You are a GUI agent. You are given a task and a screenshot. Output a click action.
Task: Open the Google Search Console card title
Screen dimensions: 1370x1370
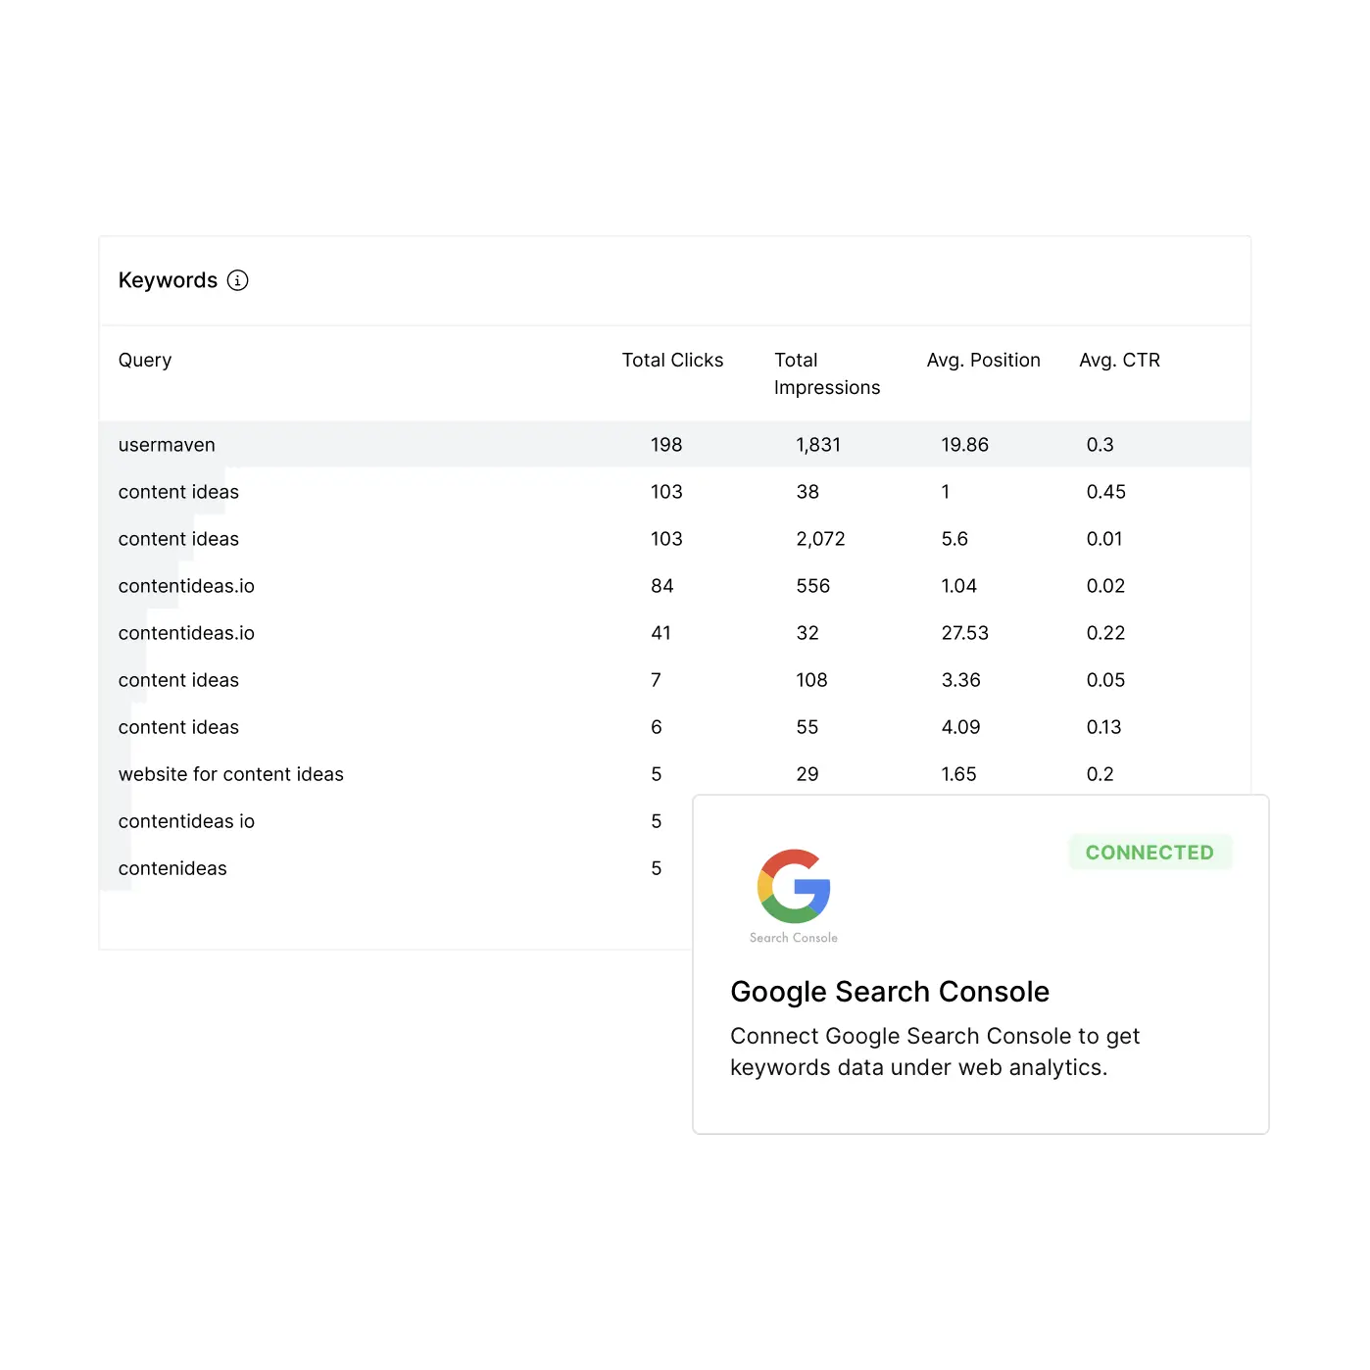tap(890, 992)
